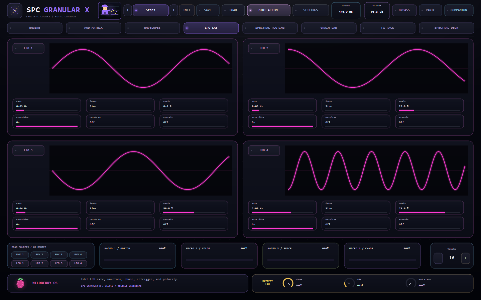Image resolution: width=481 pixels, height=300 pixels.
Task: Click the Age 018% knob
Action: click(x=349, y=283)
